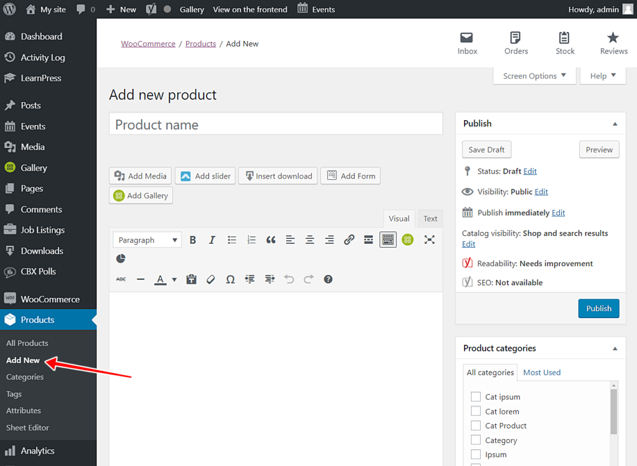Insert a special character with Omega icon
Viewport: 637px width, 466px height.
coord(230,279)
